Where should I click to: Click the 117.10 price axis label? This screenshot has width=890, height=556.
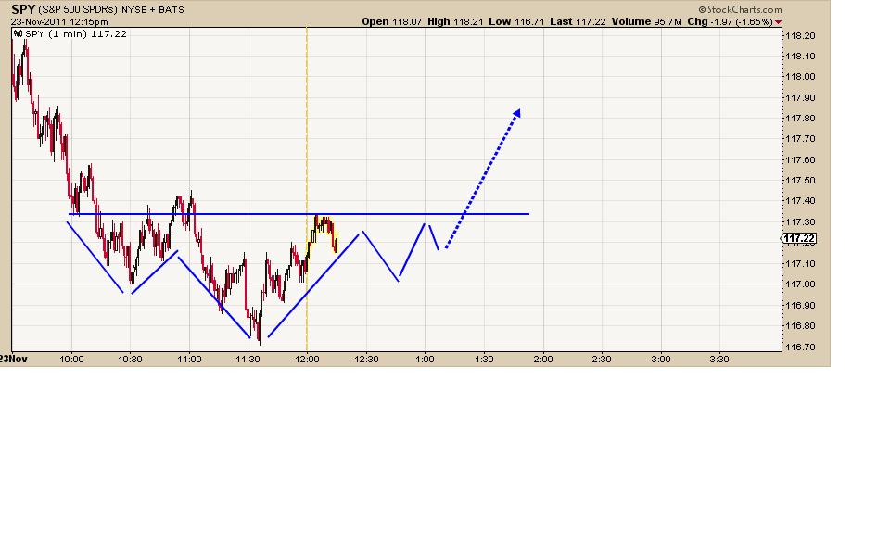pyautogui.click(x=800, y=264)
